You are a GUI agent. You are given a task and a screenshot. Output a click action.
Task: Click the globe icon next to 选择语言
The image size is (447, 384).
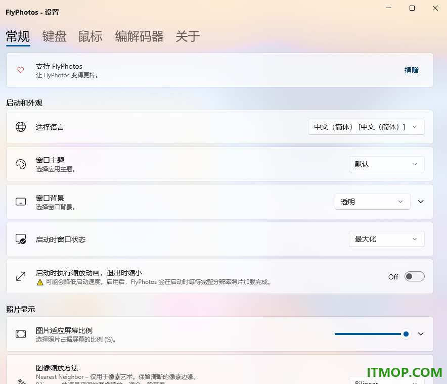pyautogui.click(x=21, y=127)
